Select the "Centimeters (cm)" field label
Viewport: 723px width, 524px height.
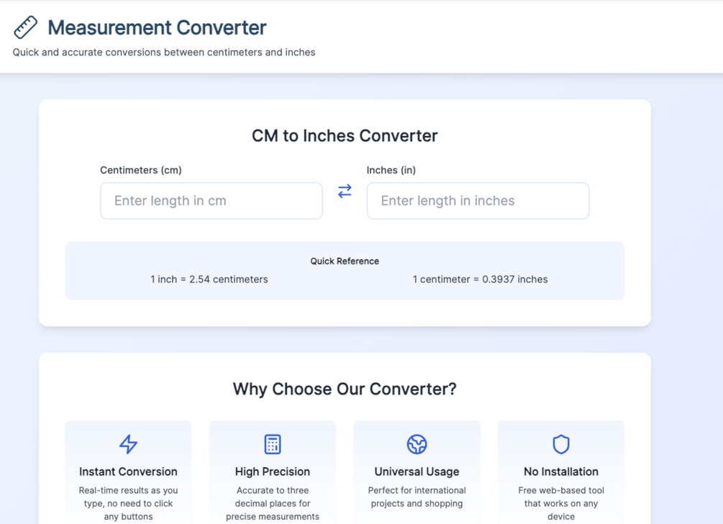pyautogui.click(x=141, y=170)
